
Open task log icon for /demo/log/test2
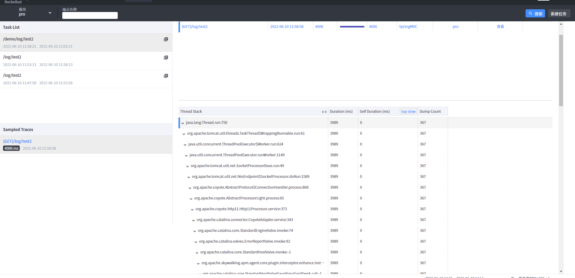tap(166, 39)
